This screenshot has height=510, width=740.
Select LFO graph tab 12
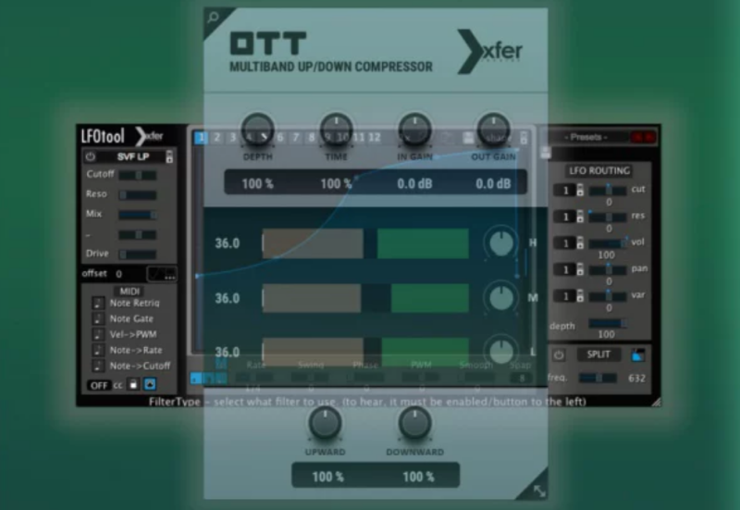click(375, 137)
